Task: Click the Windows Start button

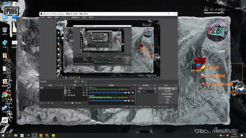Action: coord(3,135)
